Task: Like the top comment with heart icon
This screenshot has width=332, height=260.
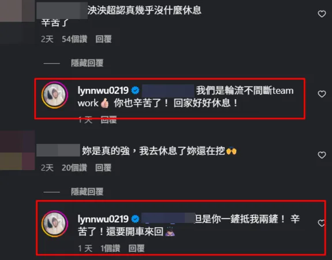Action: 322,14
